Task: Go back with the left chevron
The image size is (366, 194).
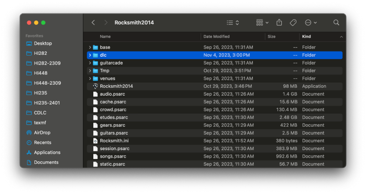Action: [93, 23]
